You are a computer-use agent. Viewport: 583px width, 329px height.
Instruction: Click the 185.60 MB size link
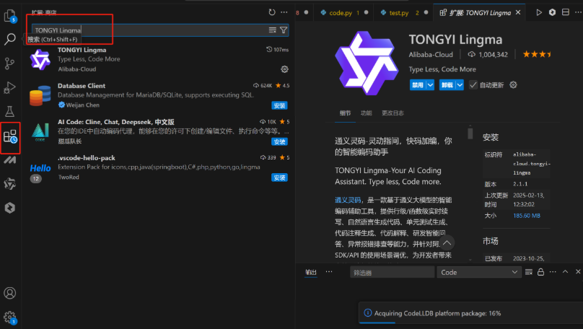[x=527, y=216]
